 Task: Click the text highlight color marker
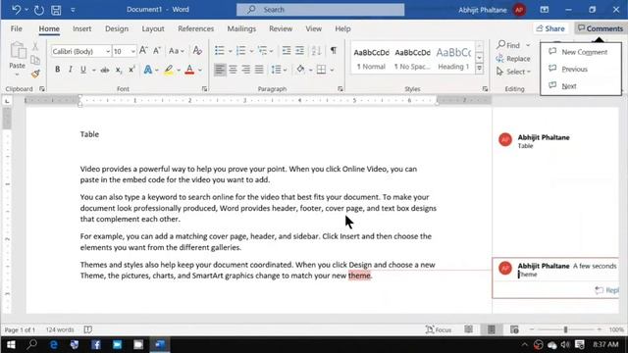pos(169,70)
